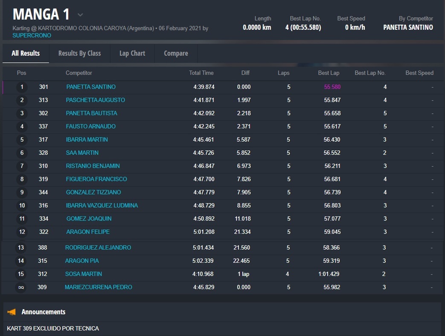Switch to the All Results tab
The image size is (445, 336).
[26, 53]
